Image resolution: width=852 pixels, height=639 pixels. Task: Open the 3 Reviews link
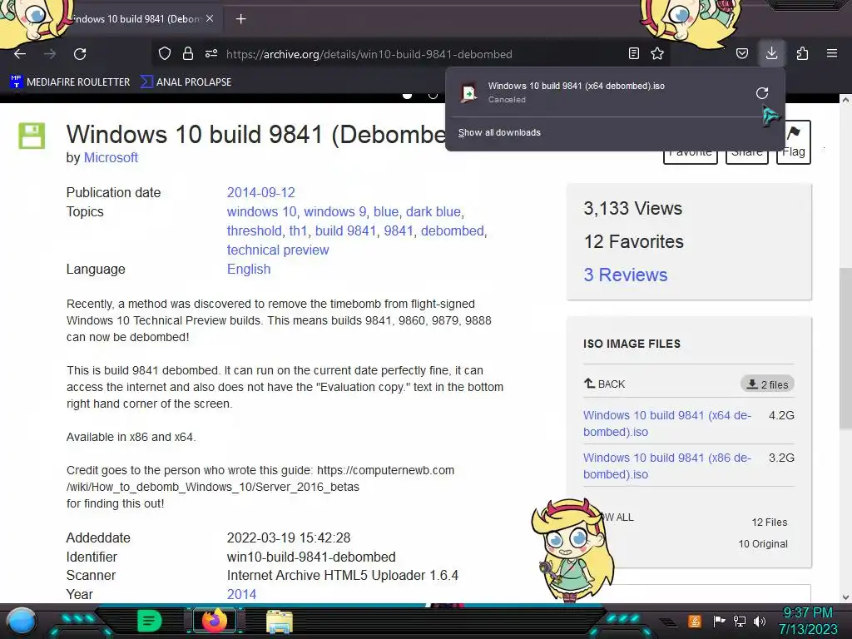pos(626,275)
